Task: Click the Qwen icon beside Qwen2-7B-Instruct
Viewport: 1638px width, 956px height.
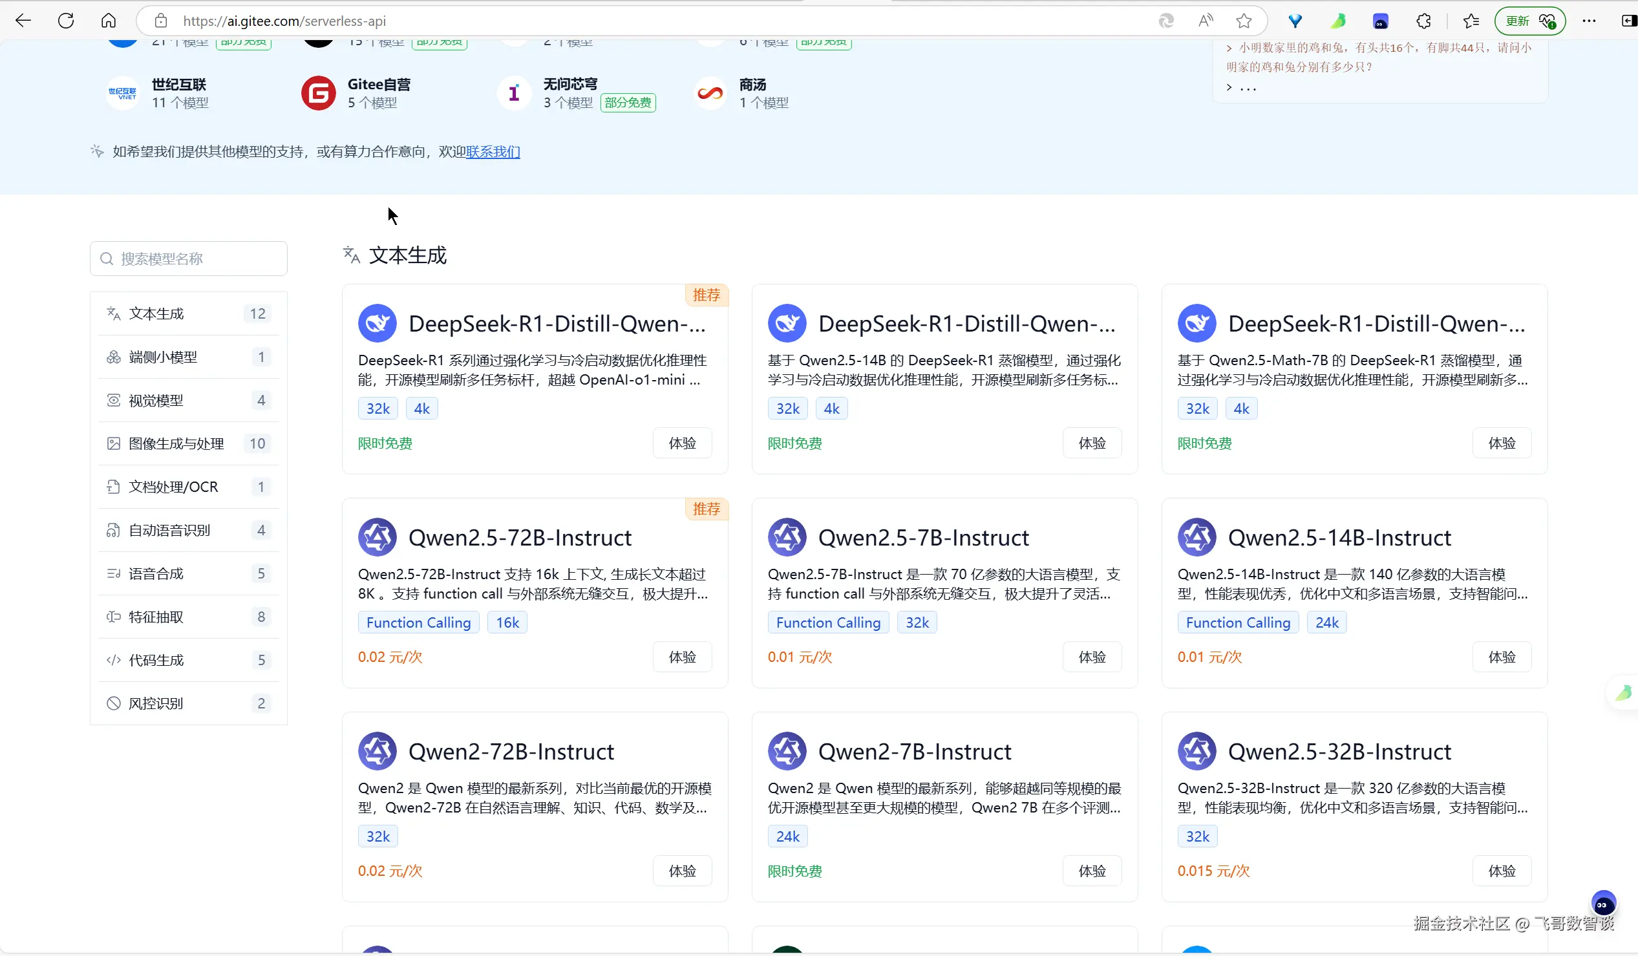Action: 787,750
